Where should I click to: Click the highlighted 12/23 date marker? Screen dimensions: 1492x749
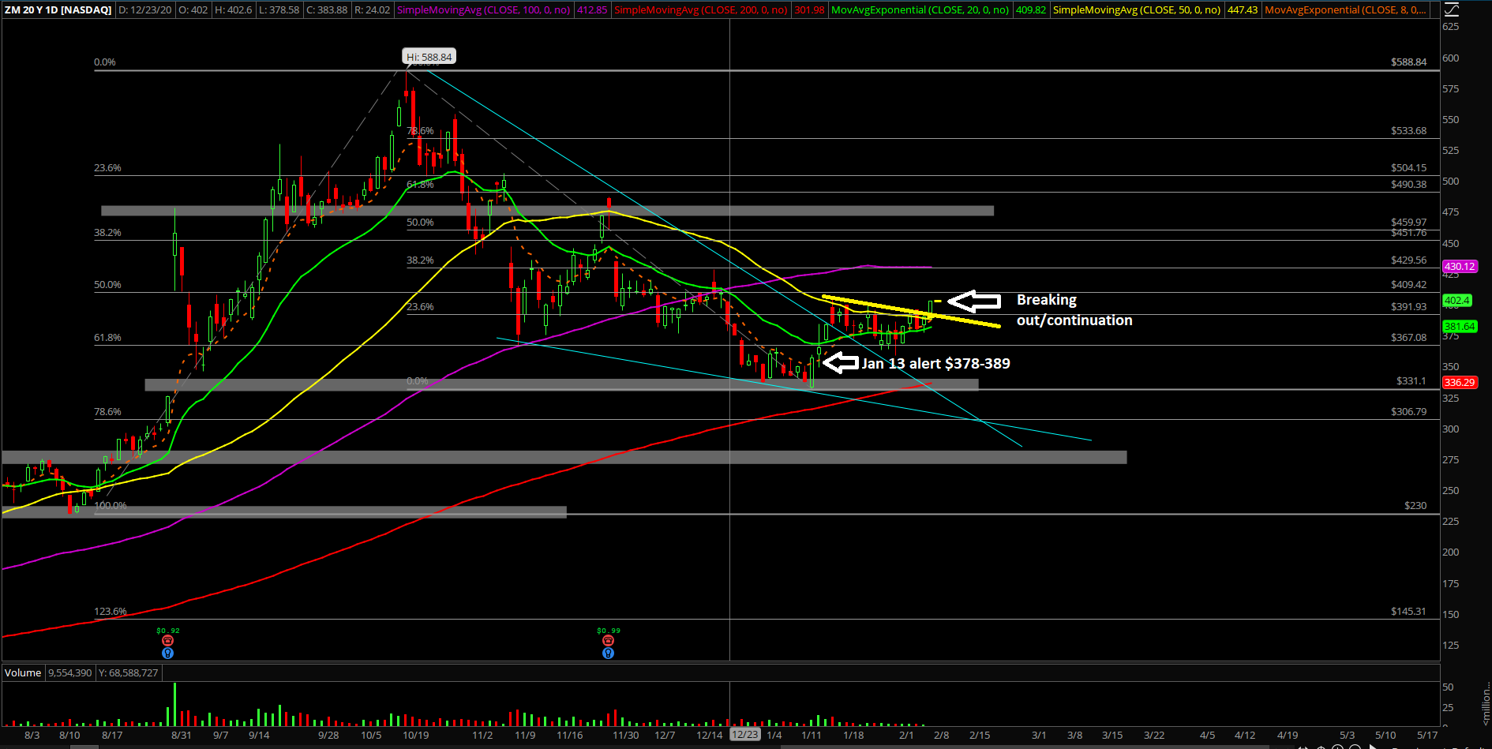click(744, 735)
